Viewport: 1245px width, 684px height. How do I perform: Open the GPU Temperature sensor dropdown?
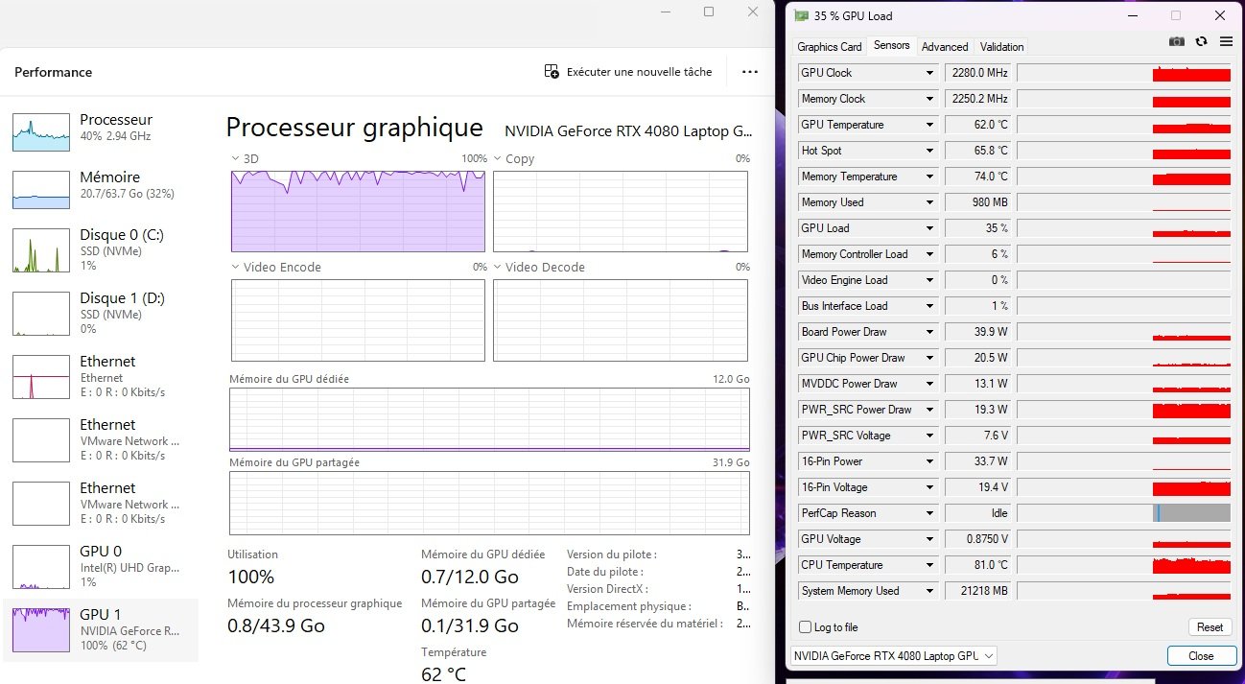(x=929, y=125)
